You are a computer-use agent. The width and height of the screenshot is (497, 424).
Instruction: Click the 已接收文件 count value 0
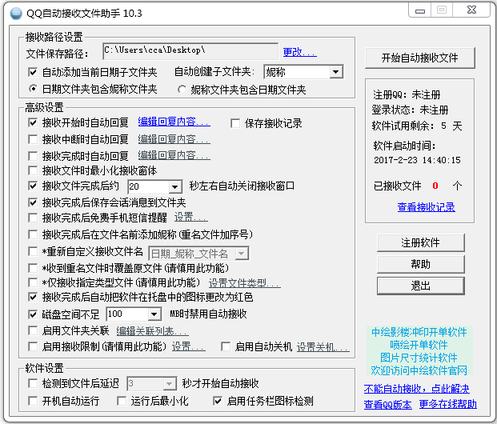435,186
